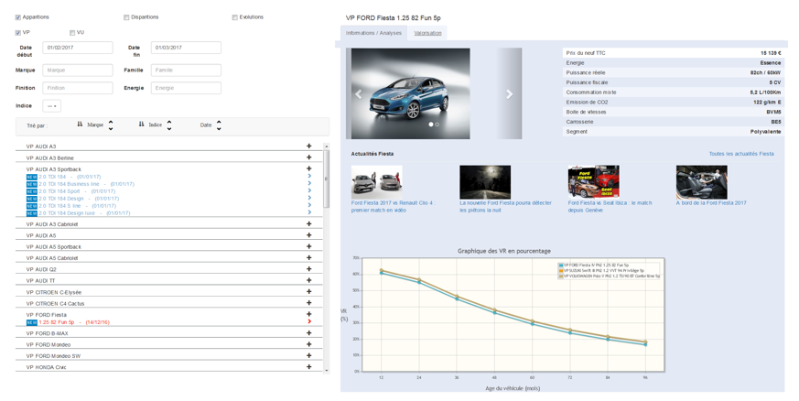Open chevron for 2.0 TDI 184 Design luxe
The width and height of the screenshot is (799, 401).
pos(309,212)
